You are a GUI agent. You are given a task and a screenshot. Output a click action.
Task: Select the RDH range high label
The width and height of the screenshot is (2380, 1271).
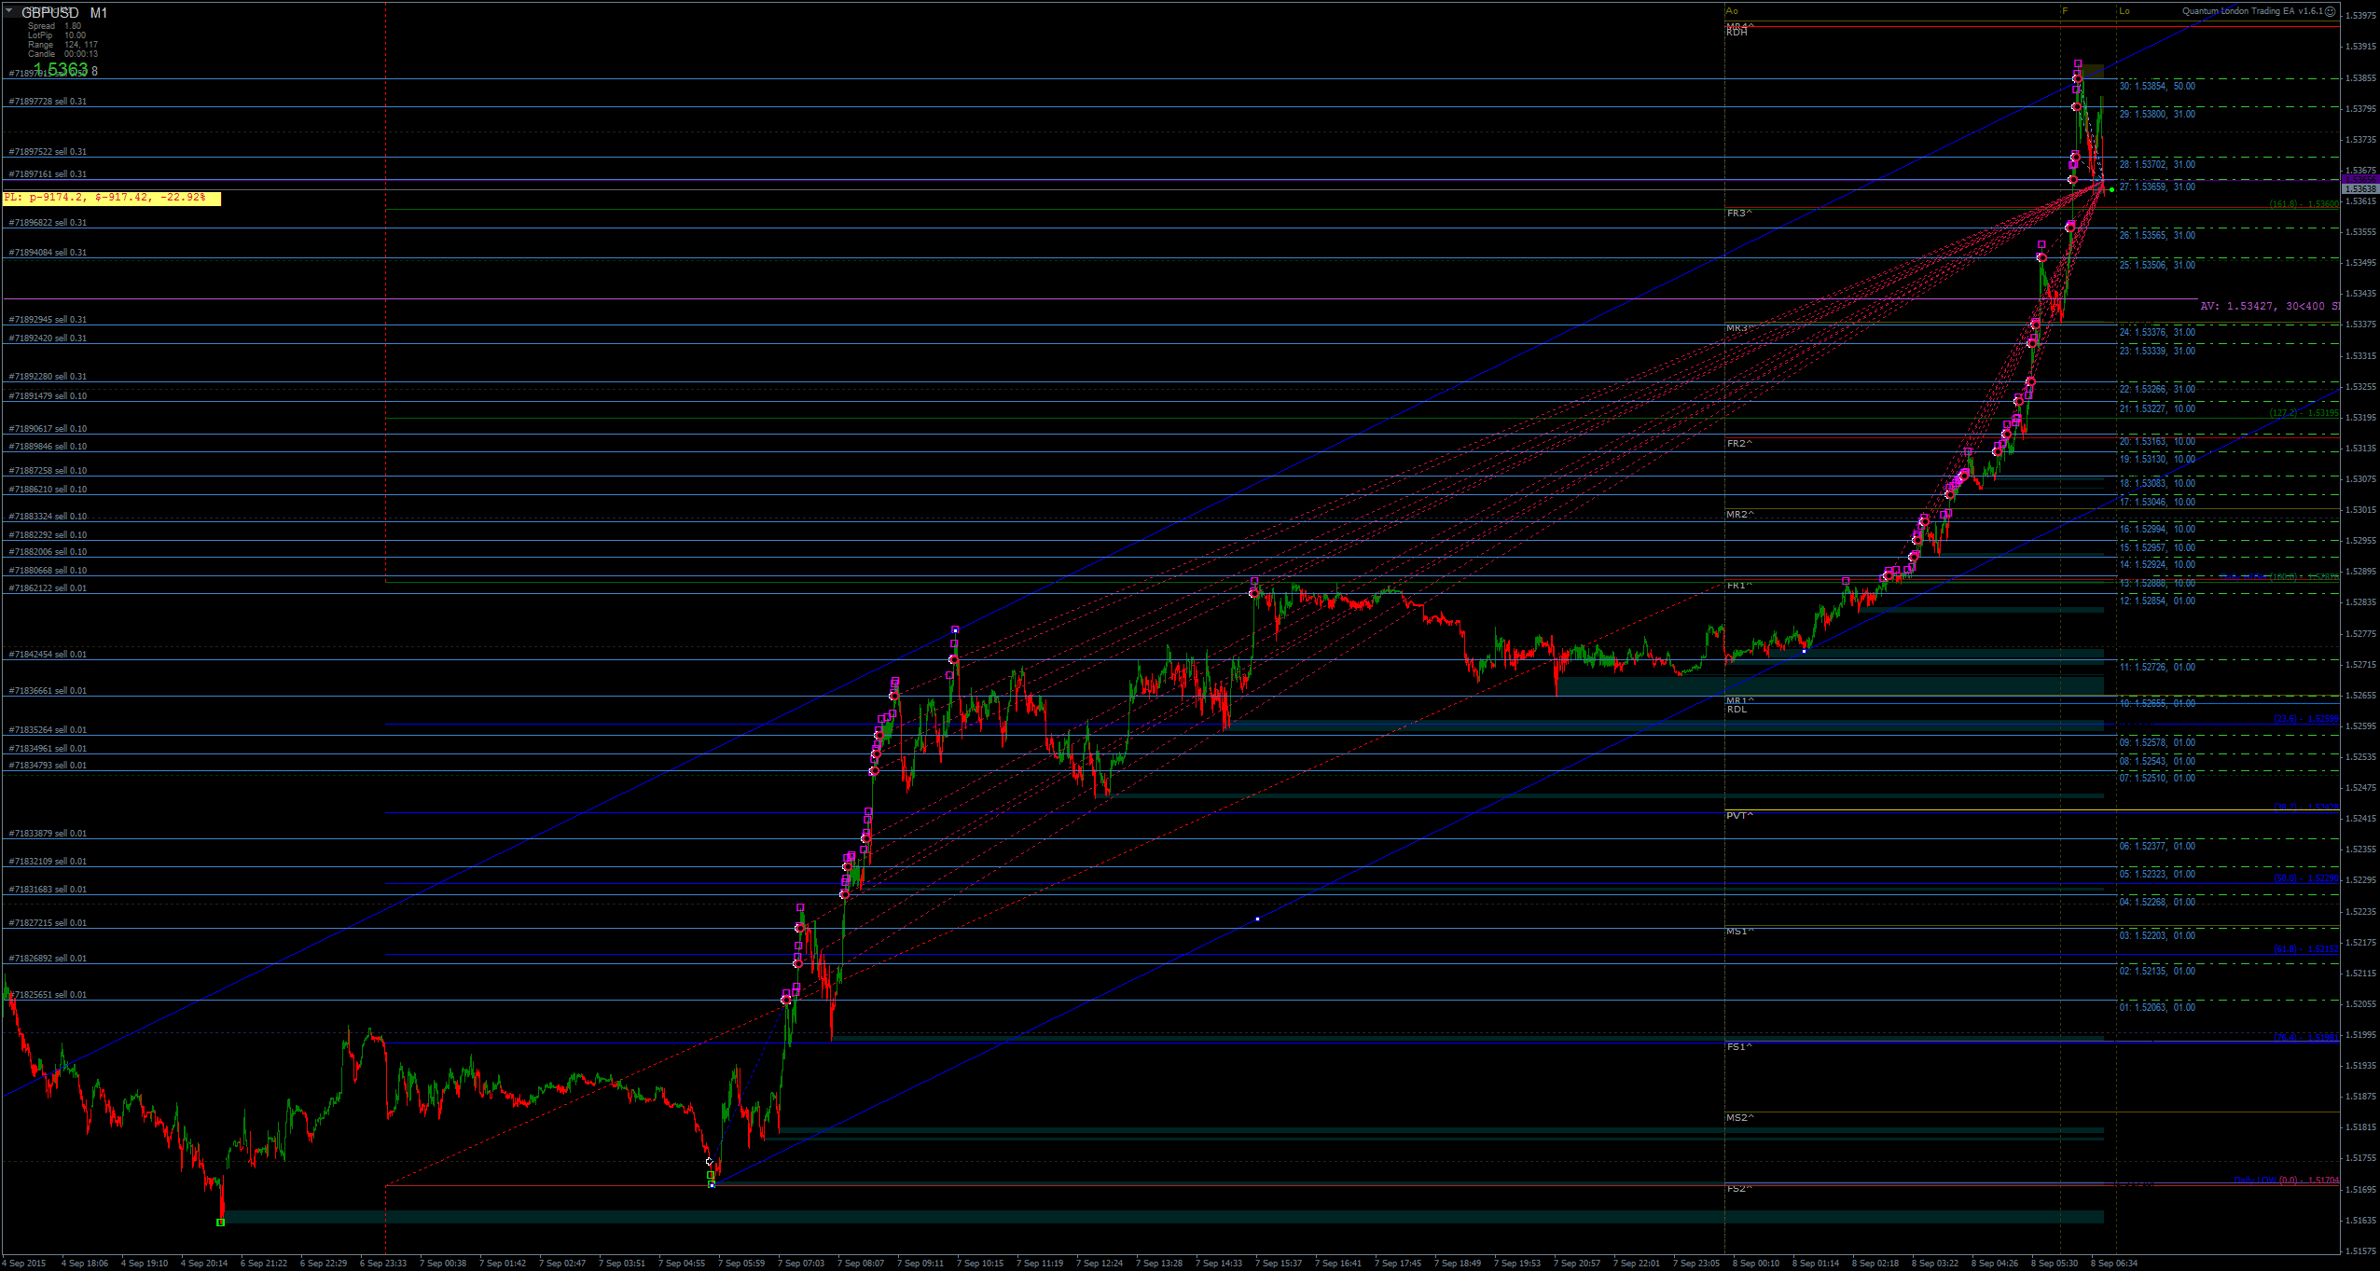tap(1737, 33)
